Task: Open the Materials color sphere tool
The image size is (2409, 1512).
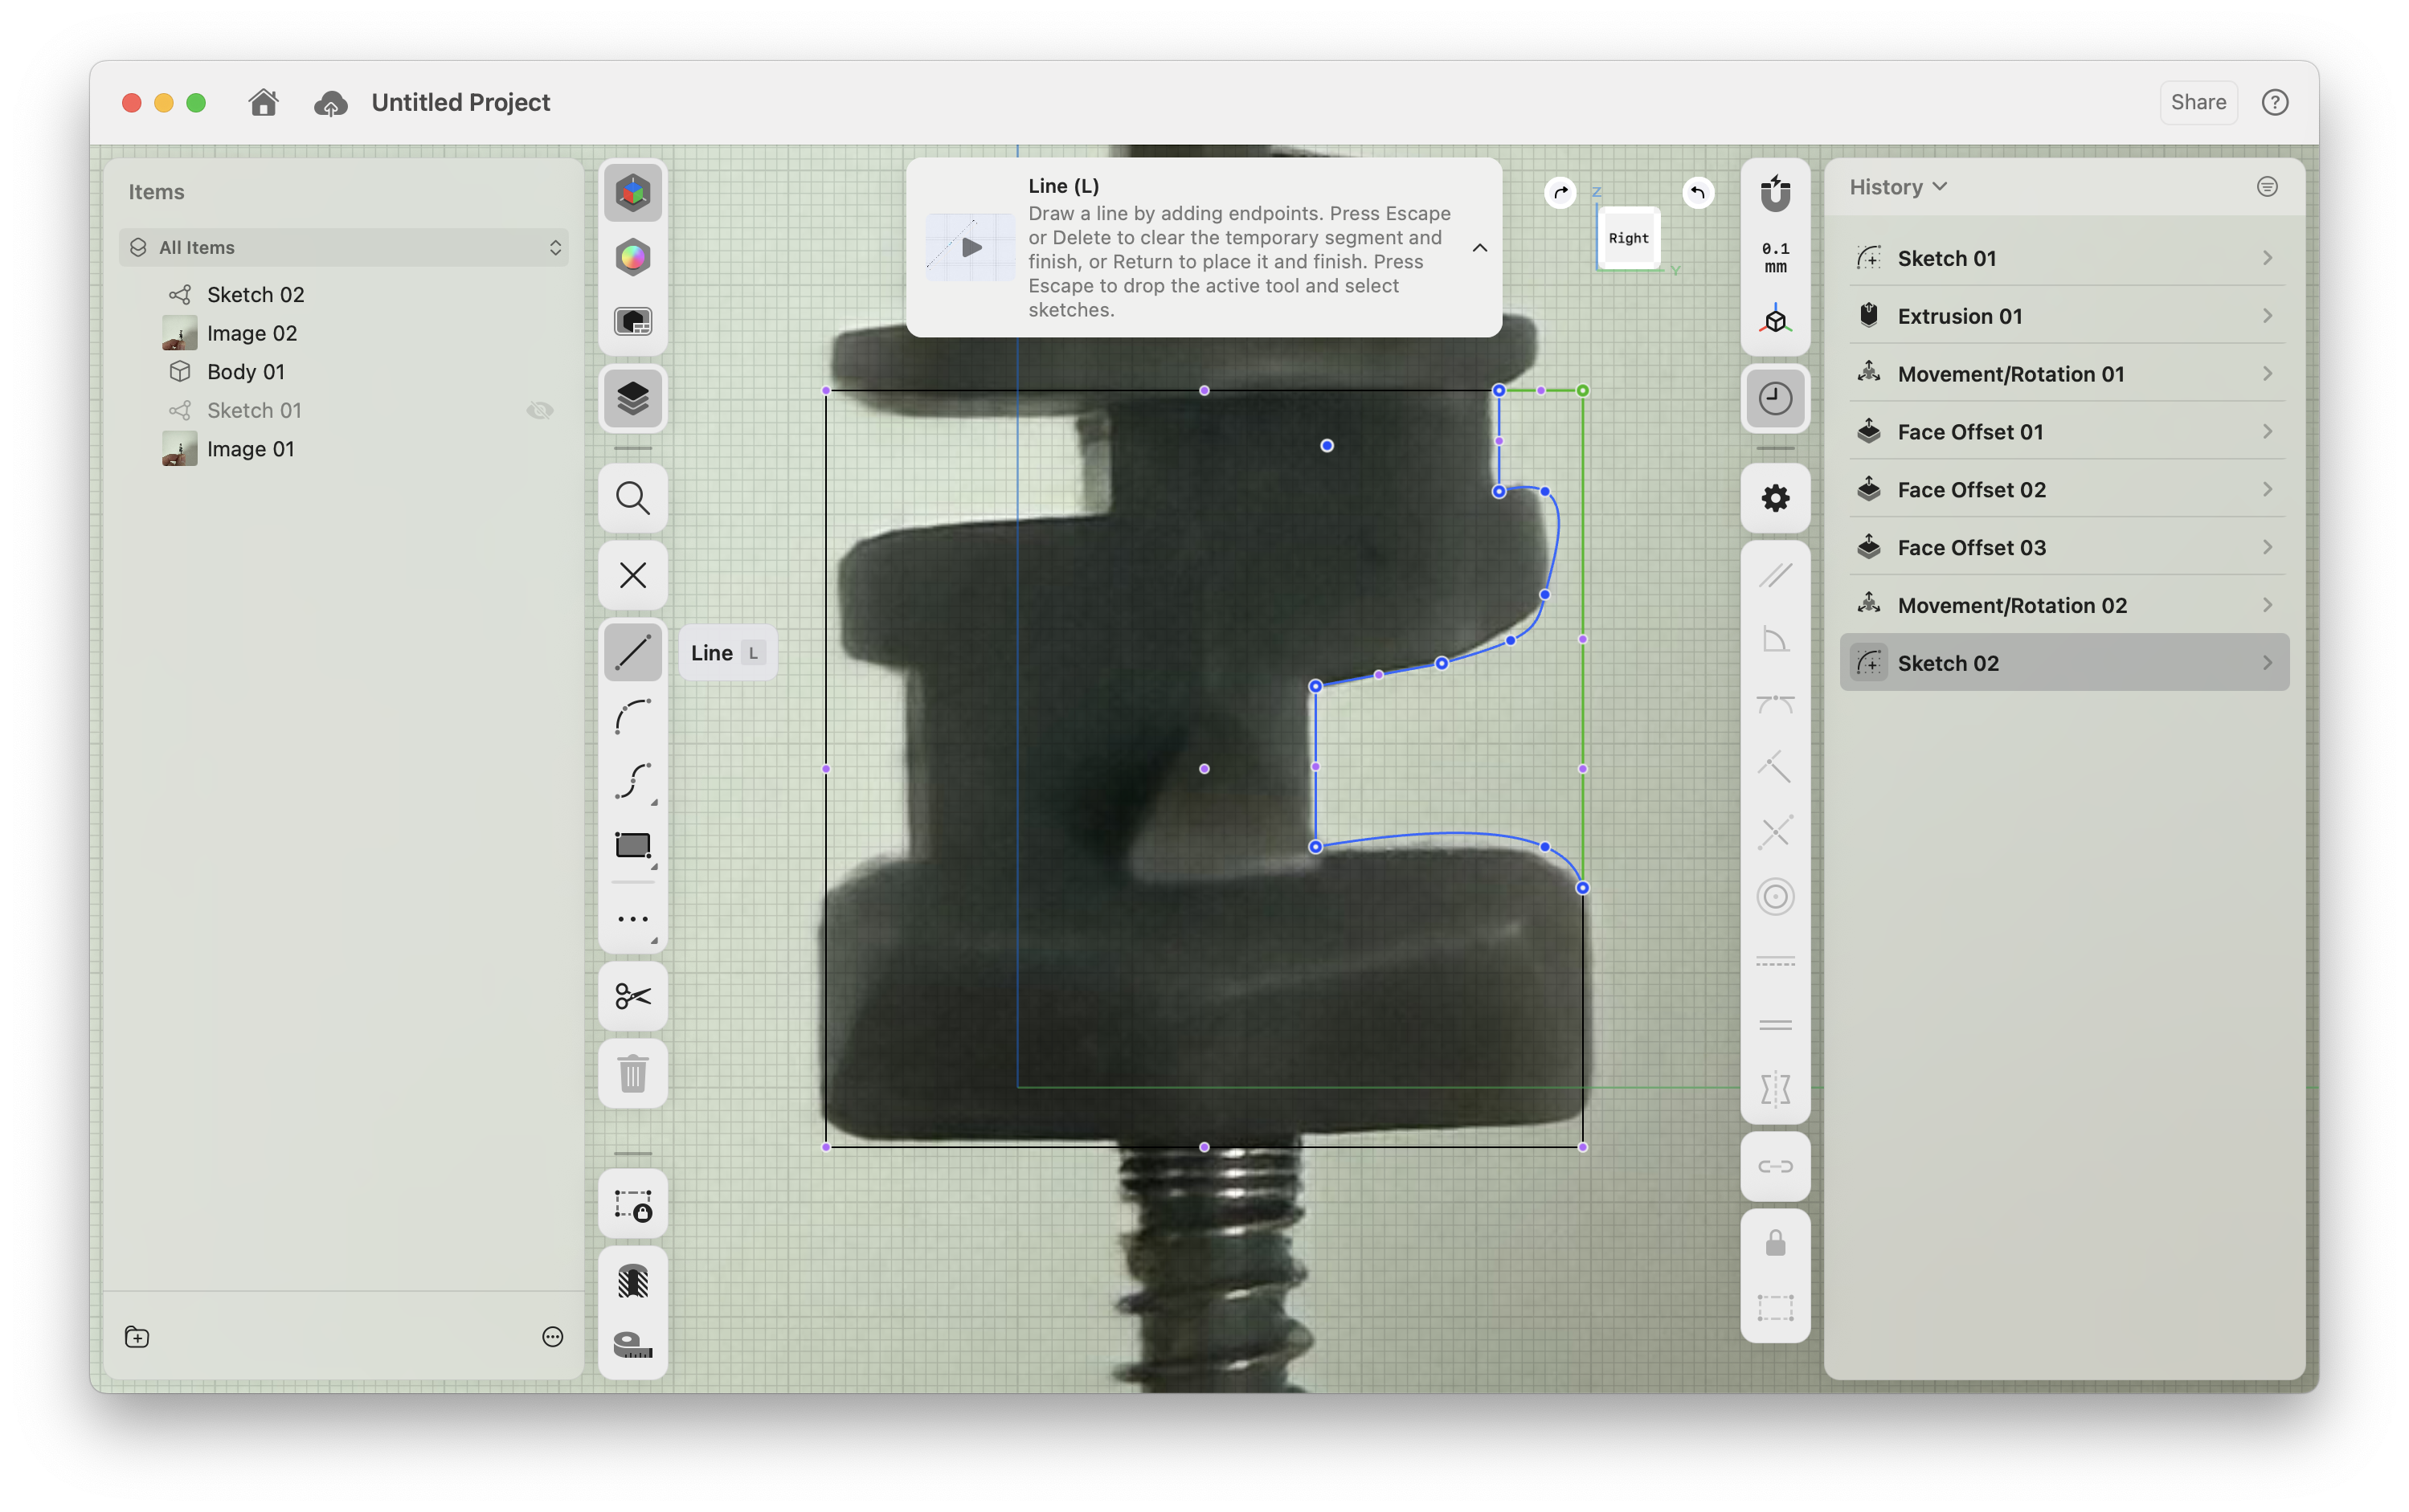Action: (632, 258)
